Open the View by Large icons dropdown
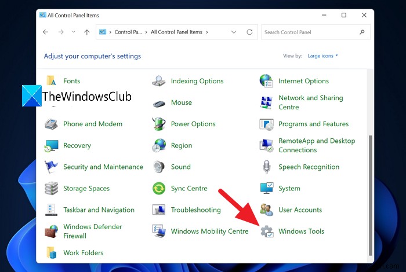 click(322, 56)
